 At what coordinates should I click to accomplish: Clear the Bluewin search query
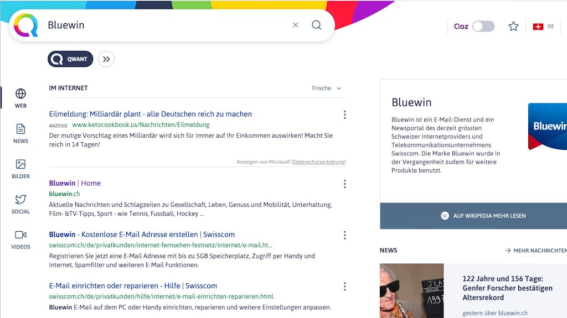[x=296, y=25]
